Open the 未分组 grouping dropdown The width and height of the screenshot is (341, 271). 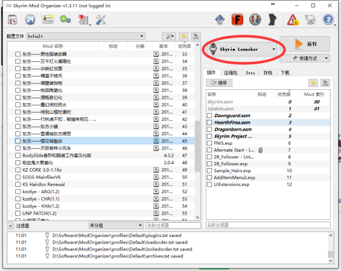pos(116,226)
